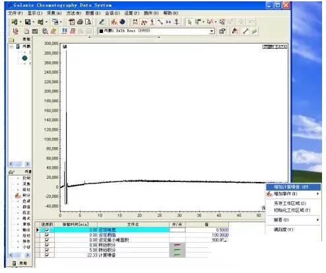Toggle the checkbox for the 计算噪音 event row

pyautogui.click(x=47, y=255)
